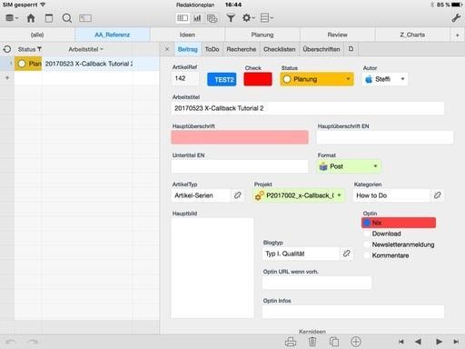Open the Format Post dropdown

coord(349,166)
